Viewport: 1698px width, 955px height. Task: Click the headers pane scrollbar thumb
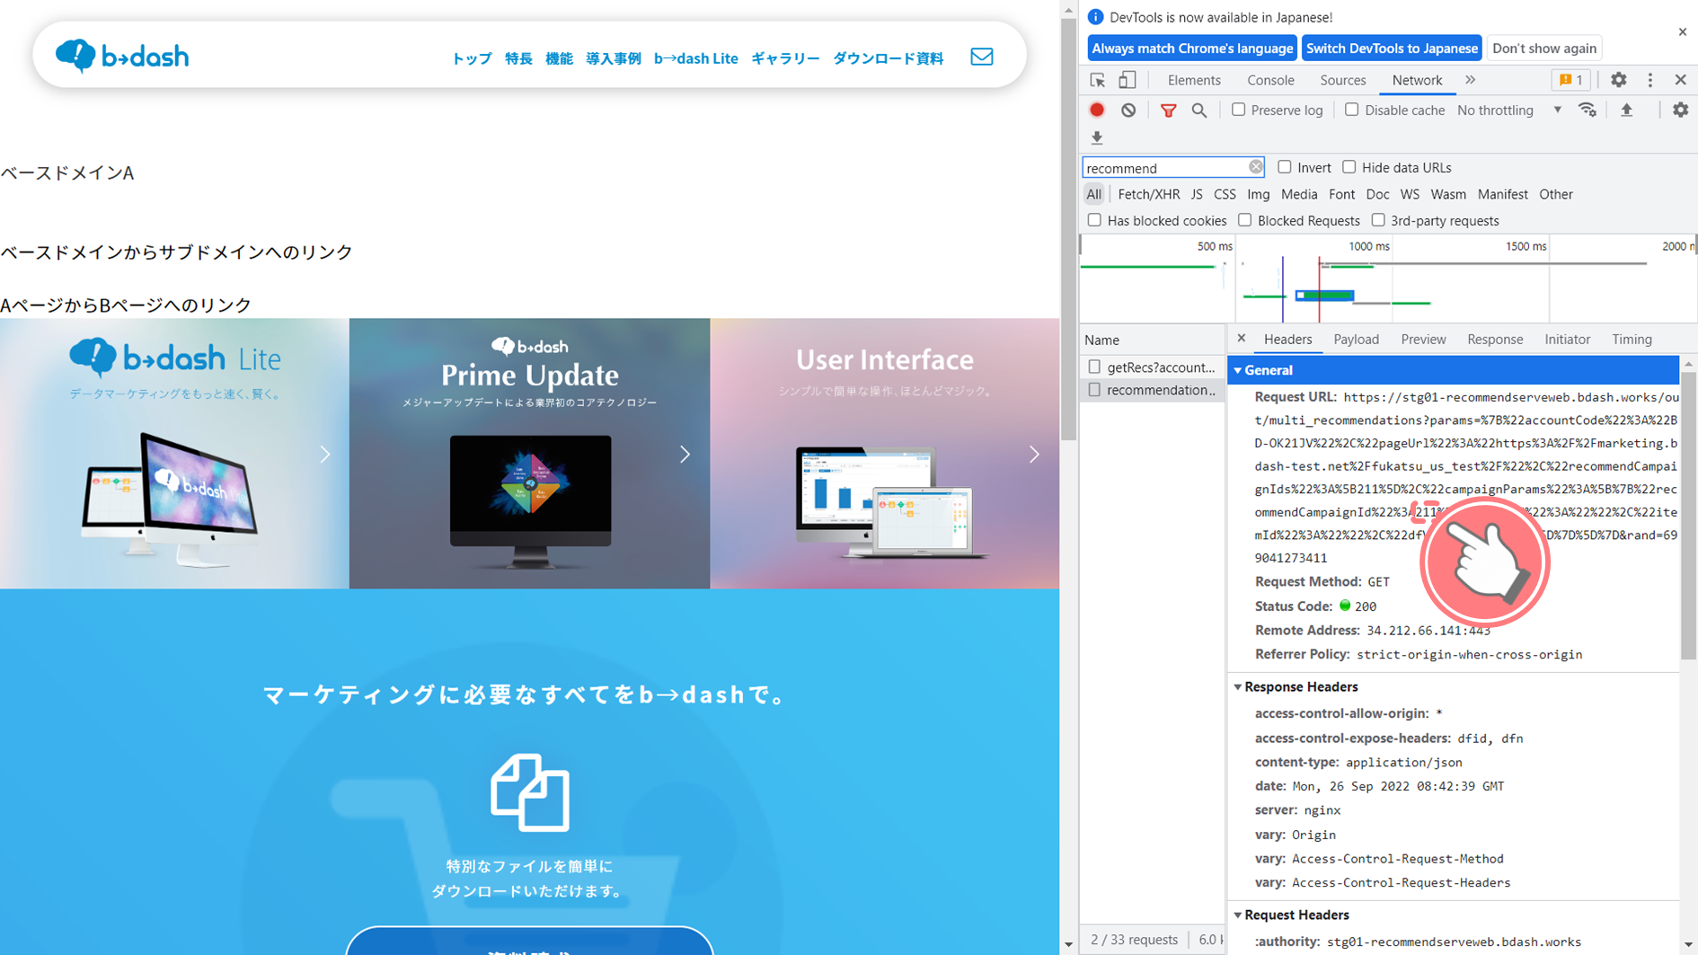click(1688, 515)
